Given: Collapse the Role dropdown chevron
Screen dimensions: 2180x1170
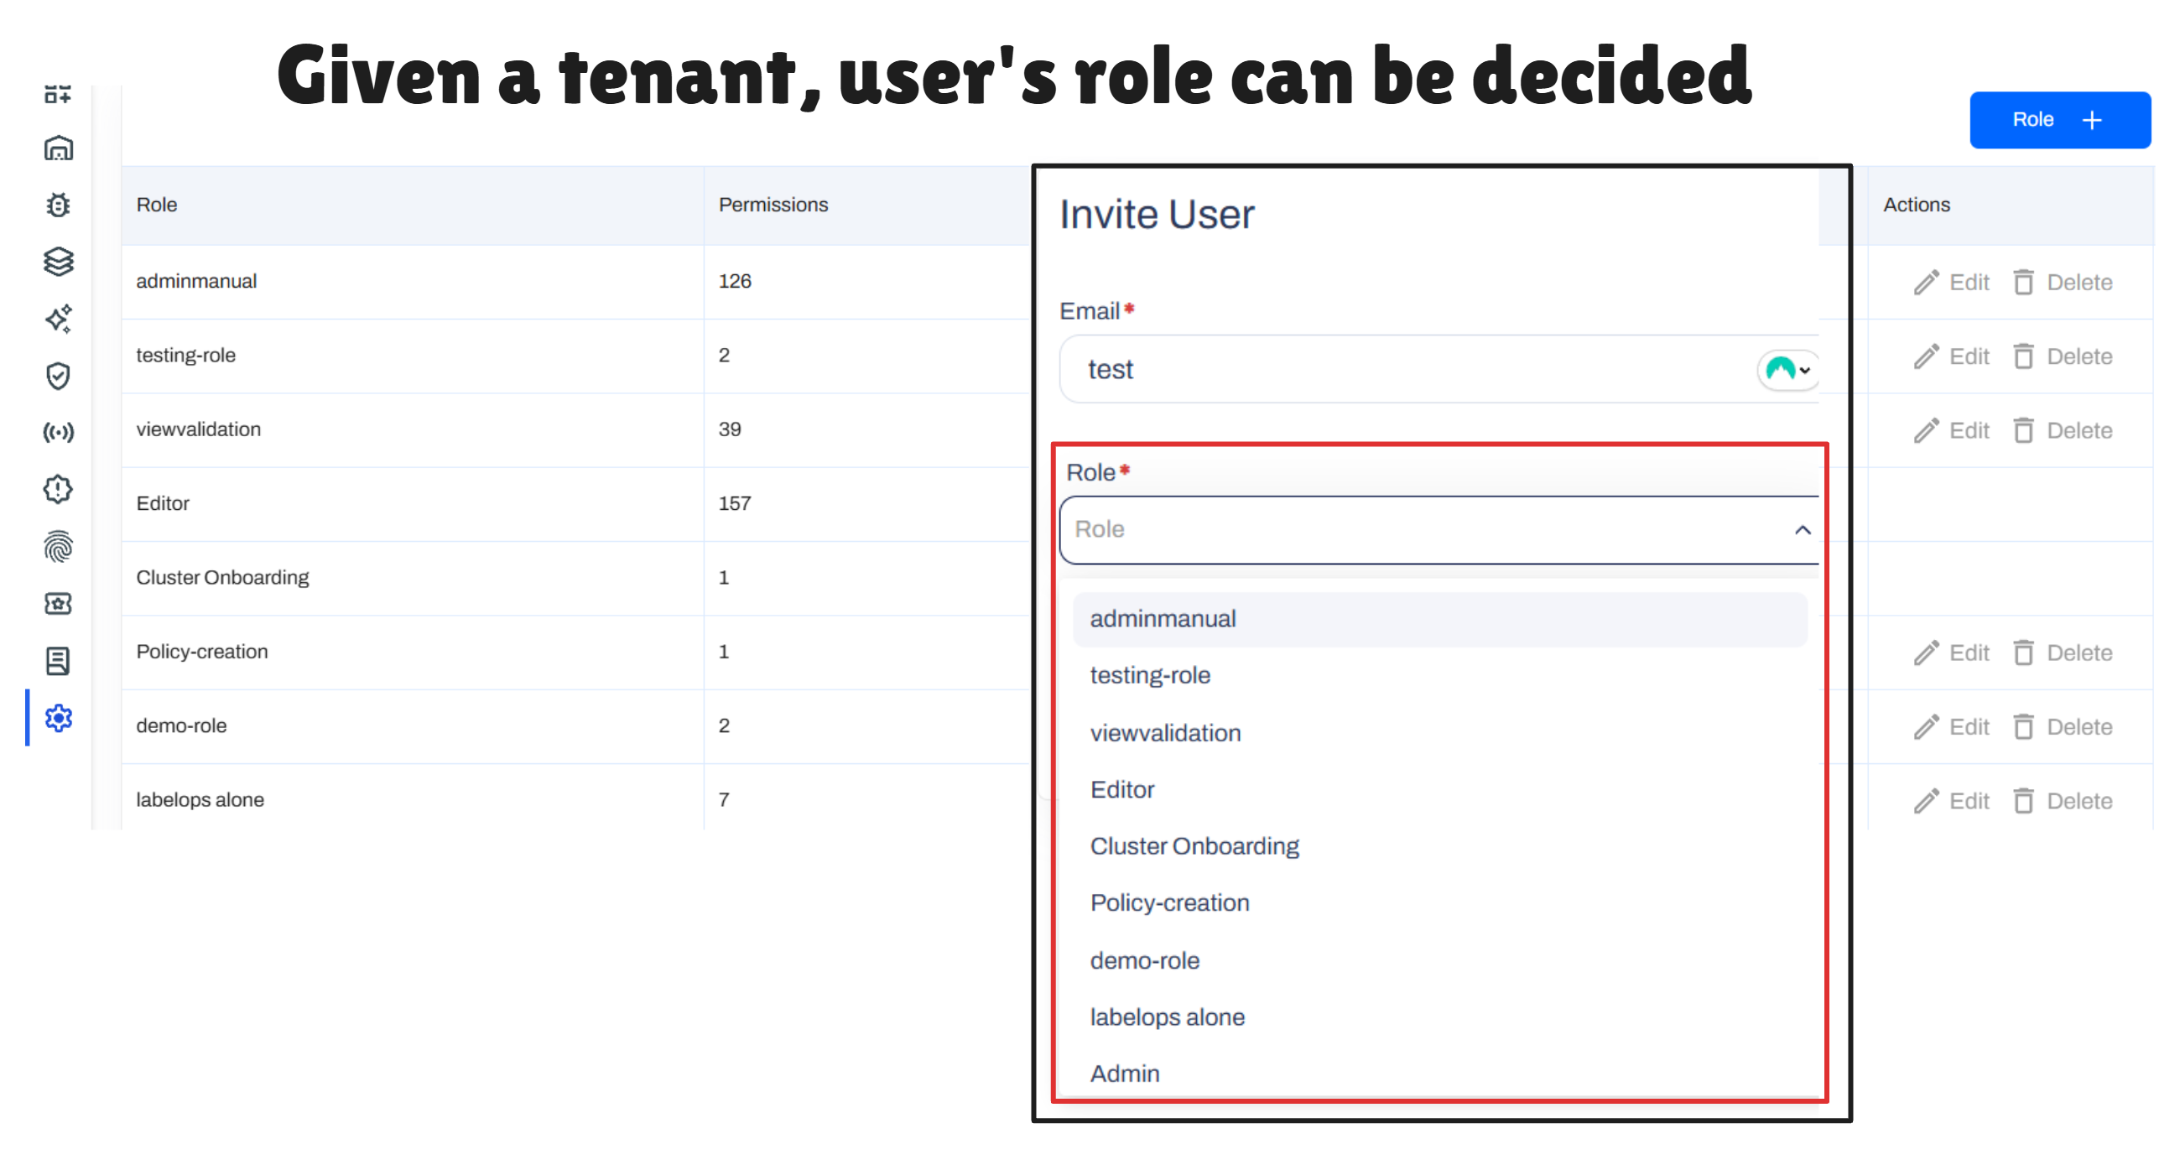Looking at the screenshot, I should click(1802, 529).
